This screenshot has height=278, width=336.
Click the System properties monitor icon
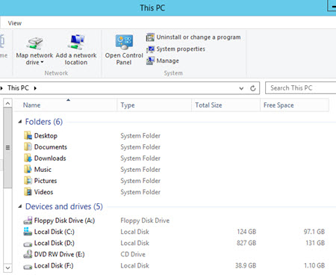click(x=150, y=49)
